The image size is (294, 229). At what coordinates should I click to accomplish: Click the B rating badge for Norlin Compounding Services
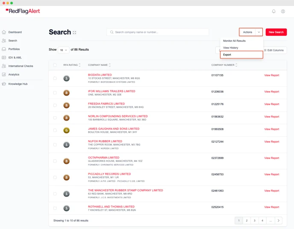[66, 118]
